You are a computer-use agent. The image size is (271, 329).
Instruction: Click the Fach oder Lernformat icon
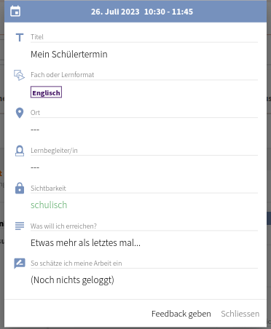(x=20, y=75)
